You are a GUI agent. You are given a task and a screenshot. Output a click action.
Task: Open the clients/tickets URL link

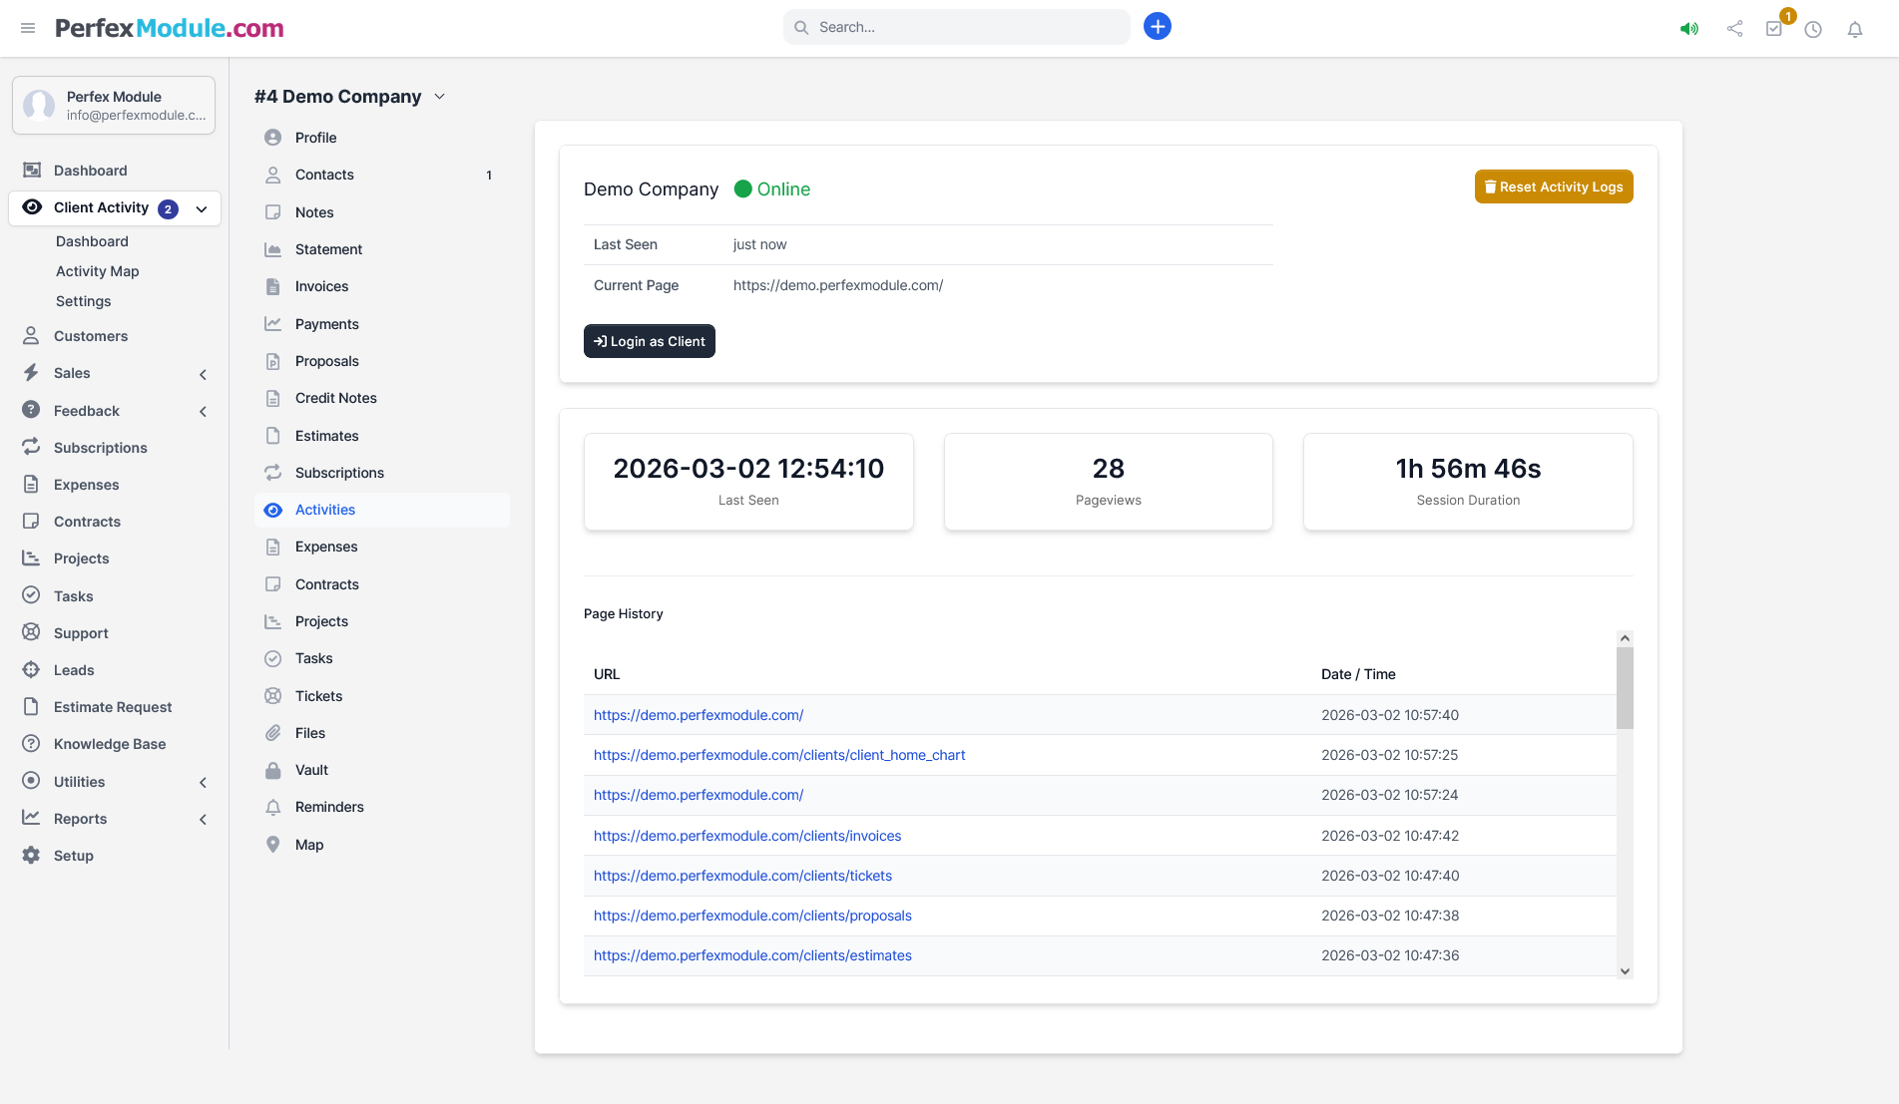pos(742,876)
